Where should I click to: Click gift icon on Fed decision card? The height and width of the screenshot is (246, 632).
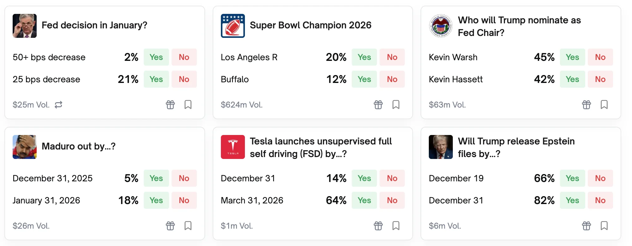coord(170,105)
